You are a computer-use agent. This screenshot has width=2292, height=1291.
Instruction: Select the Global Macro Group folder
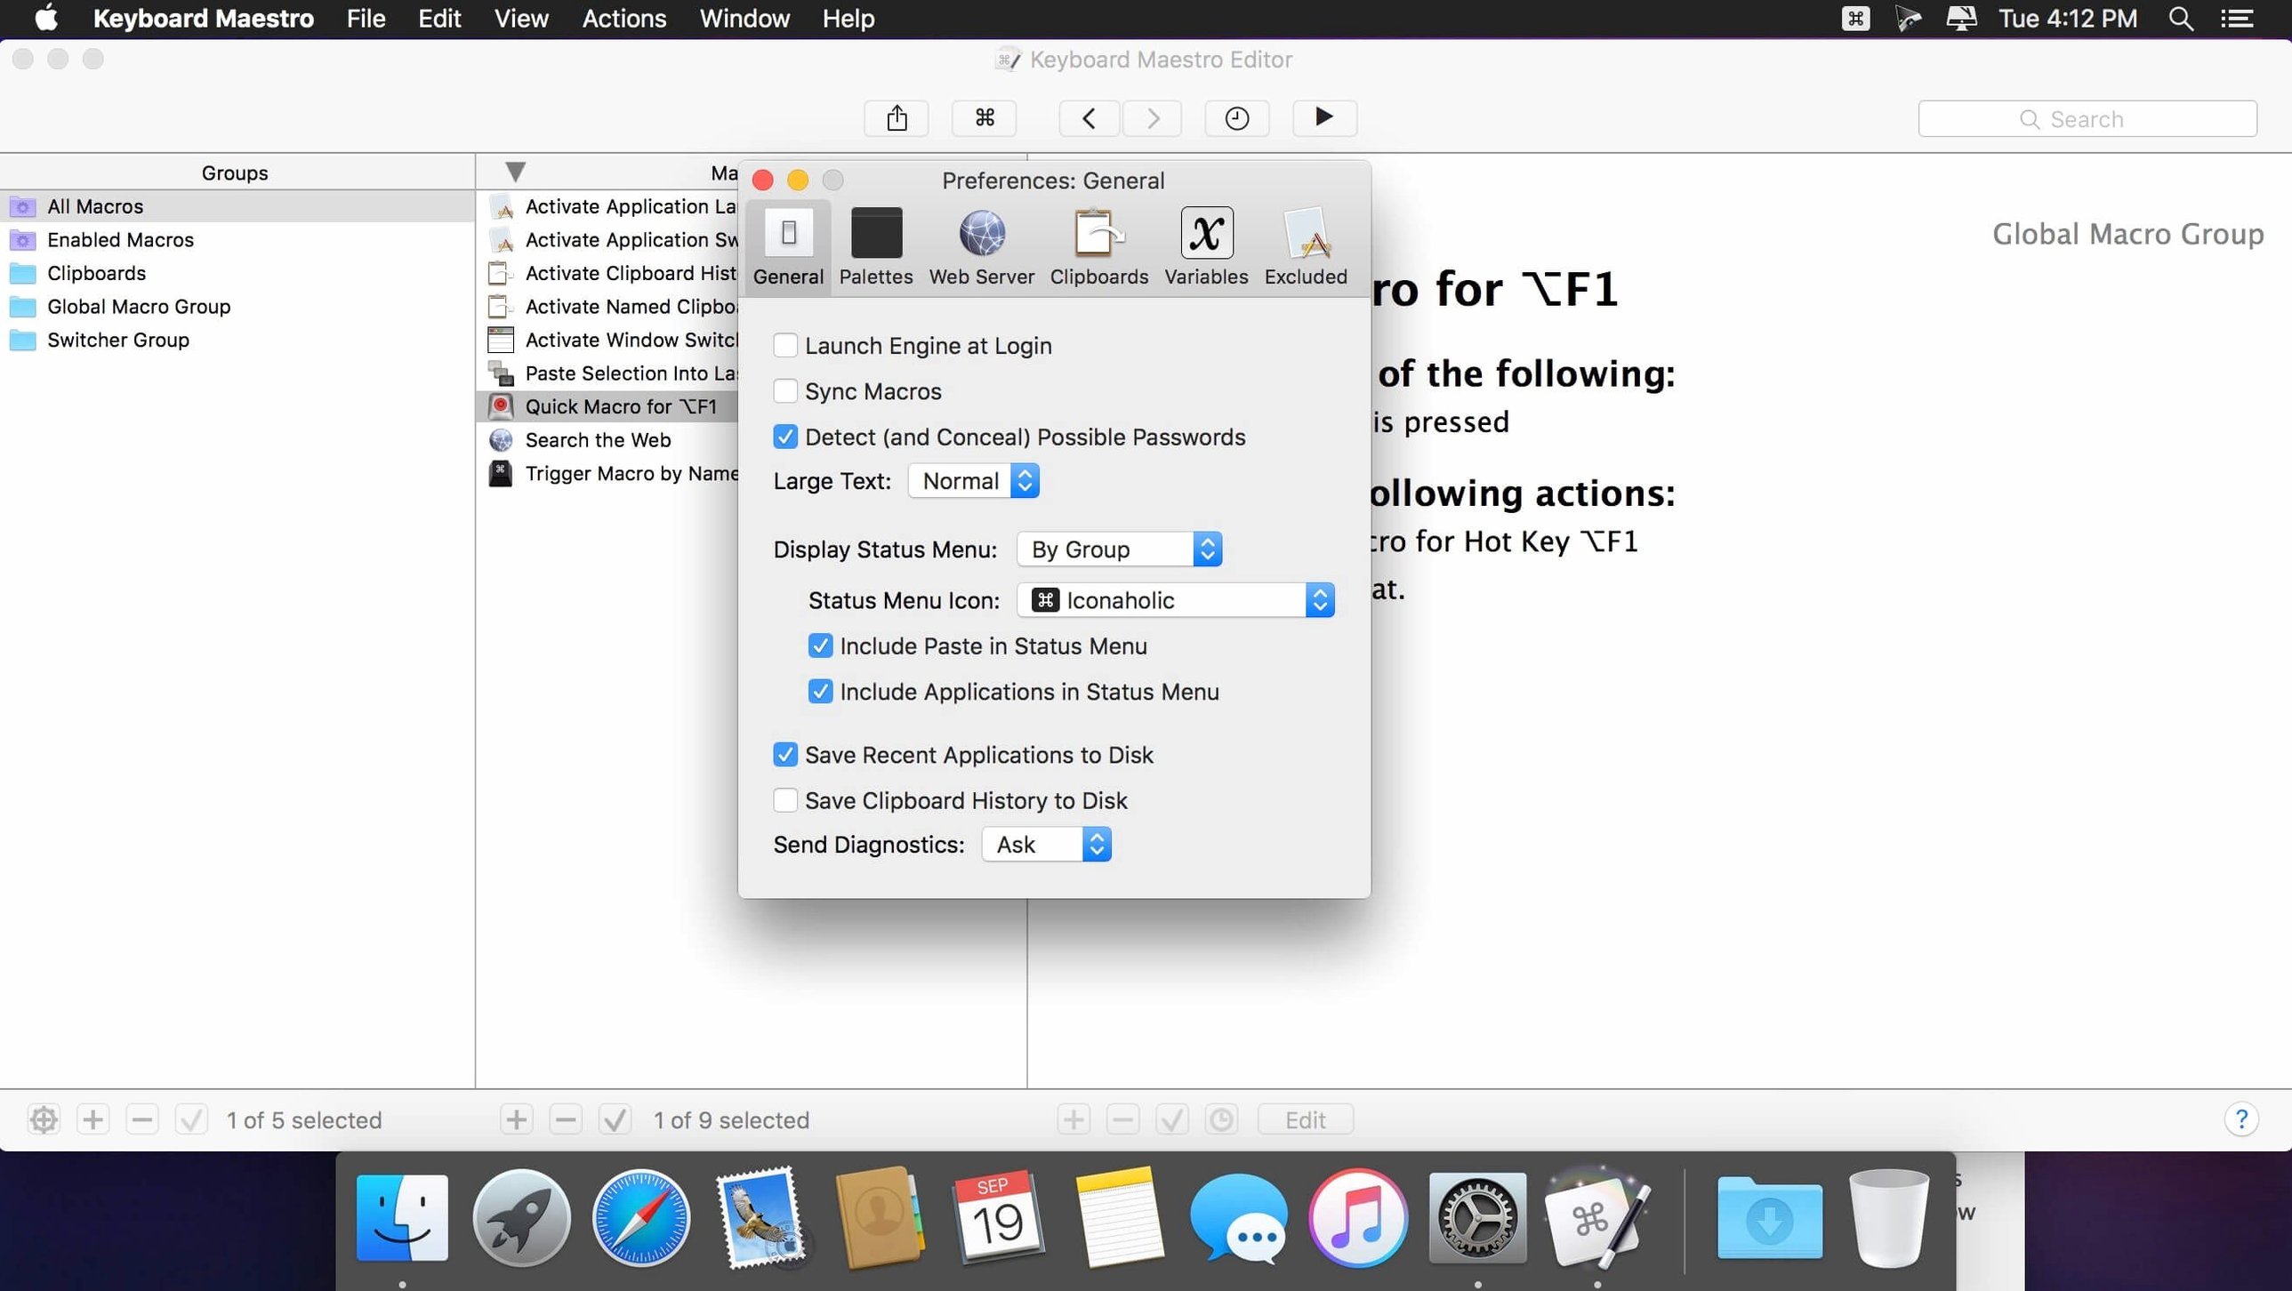pyautogui.click(x=237, y=307)
